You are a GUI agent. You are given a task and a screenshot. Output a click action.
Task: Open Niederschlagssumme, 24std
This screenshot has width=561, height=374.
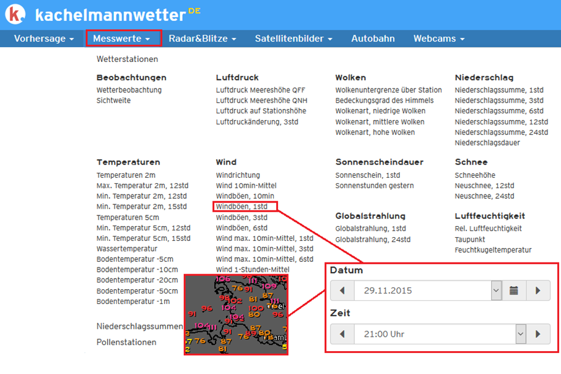[502, 132]
